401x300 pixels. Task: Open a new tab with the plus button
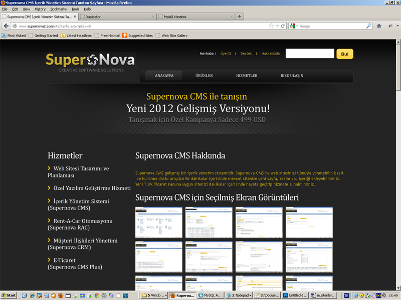(239, 16)
